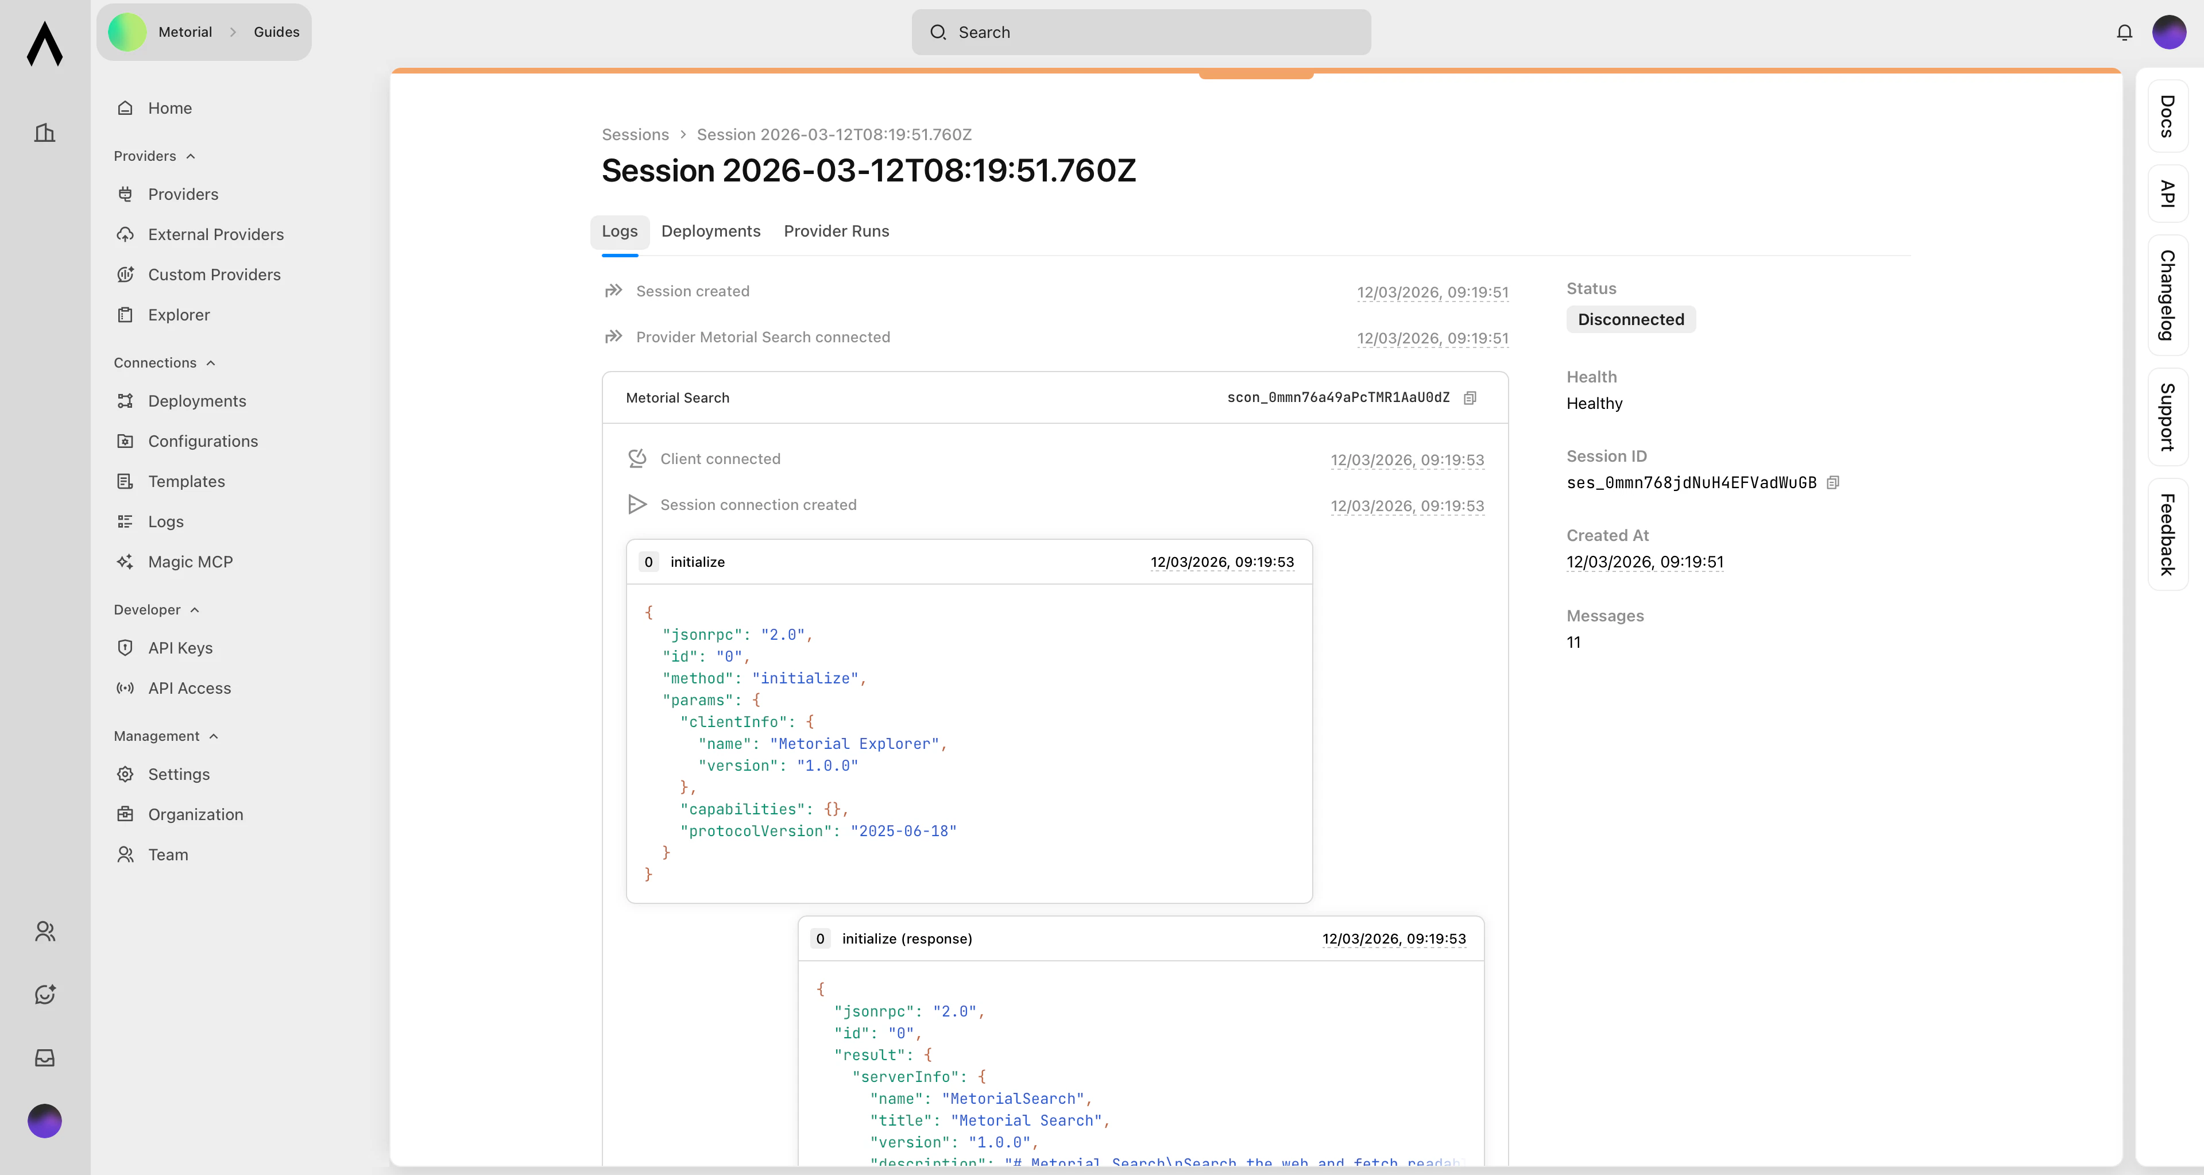
Task: Open Magic MCP from the sidebar
Action: click(190, 562)
